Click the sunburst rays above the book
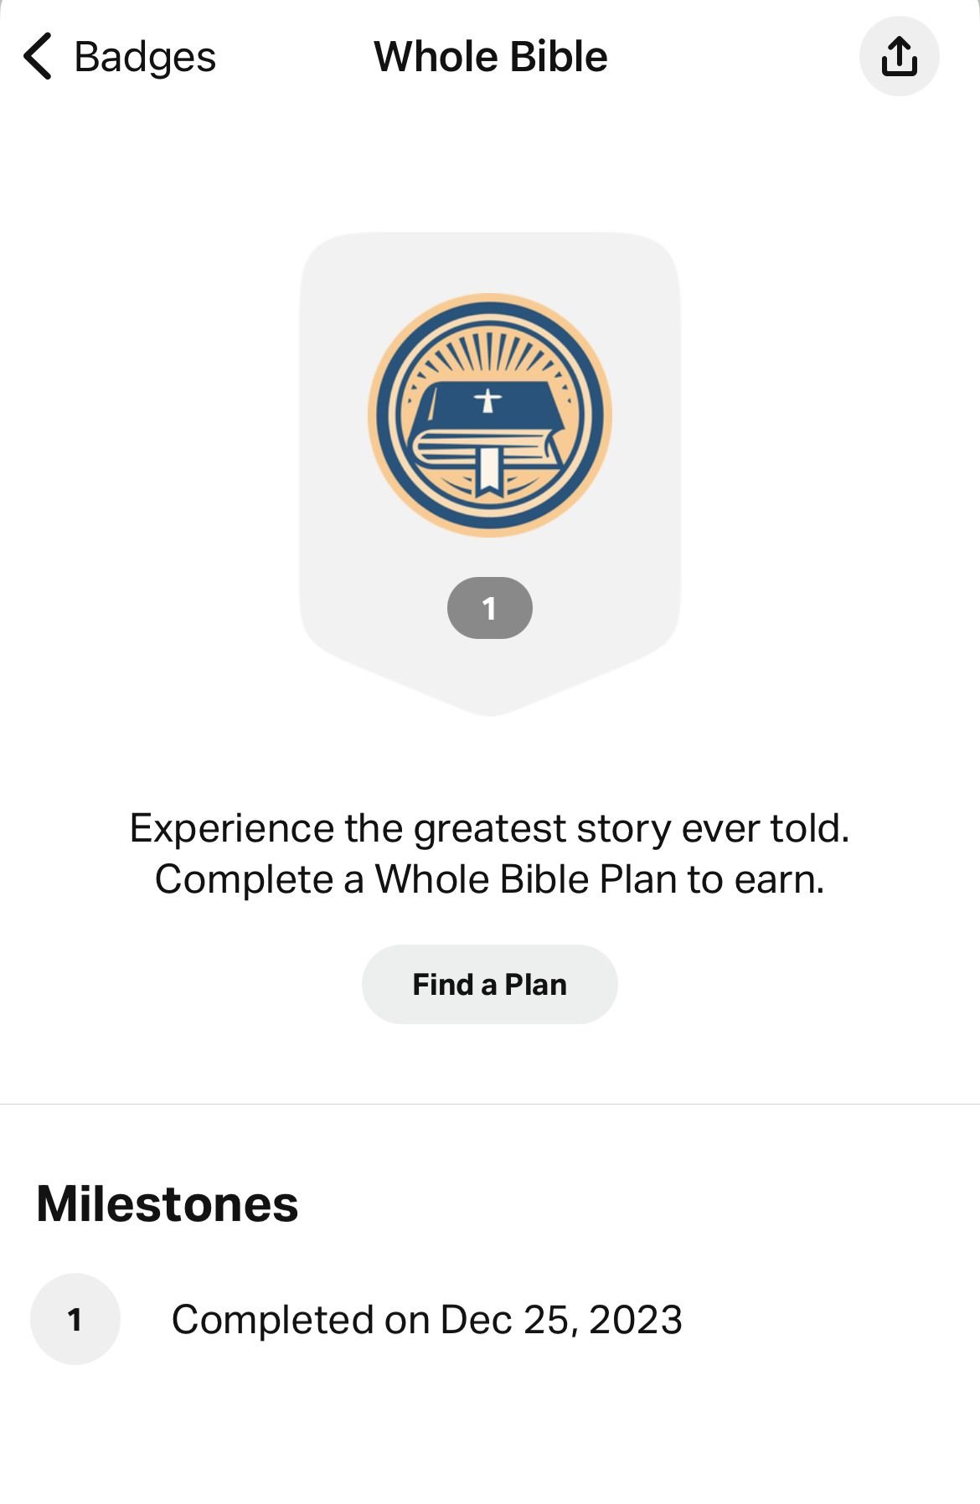The width and height of the screenshot is (980, 1504). [x=490, y=354]
